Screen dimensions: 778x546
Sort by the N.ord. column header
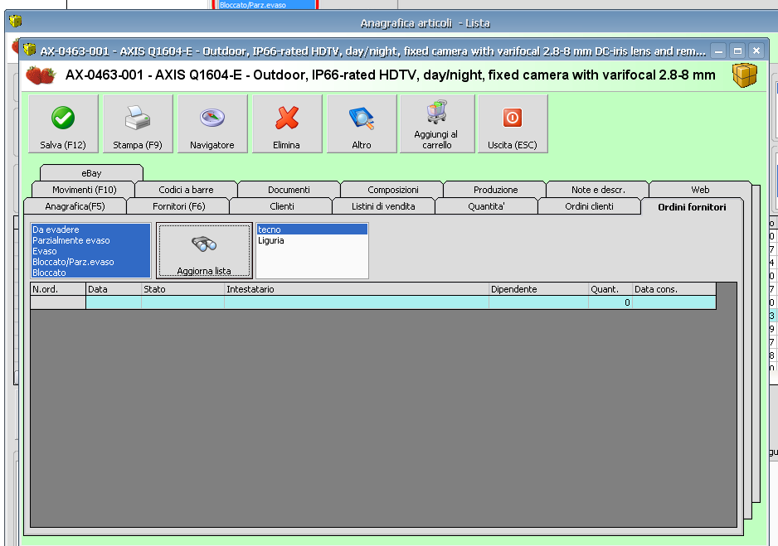pyautogui.click(x=58, y=289)
